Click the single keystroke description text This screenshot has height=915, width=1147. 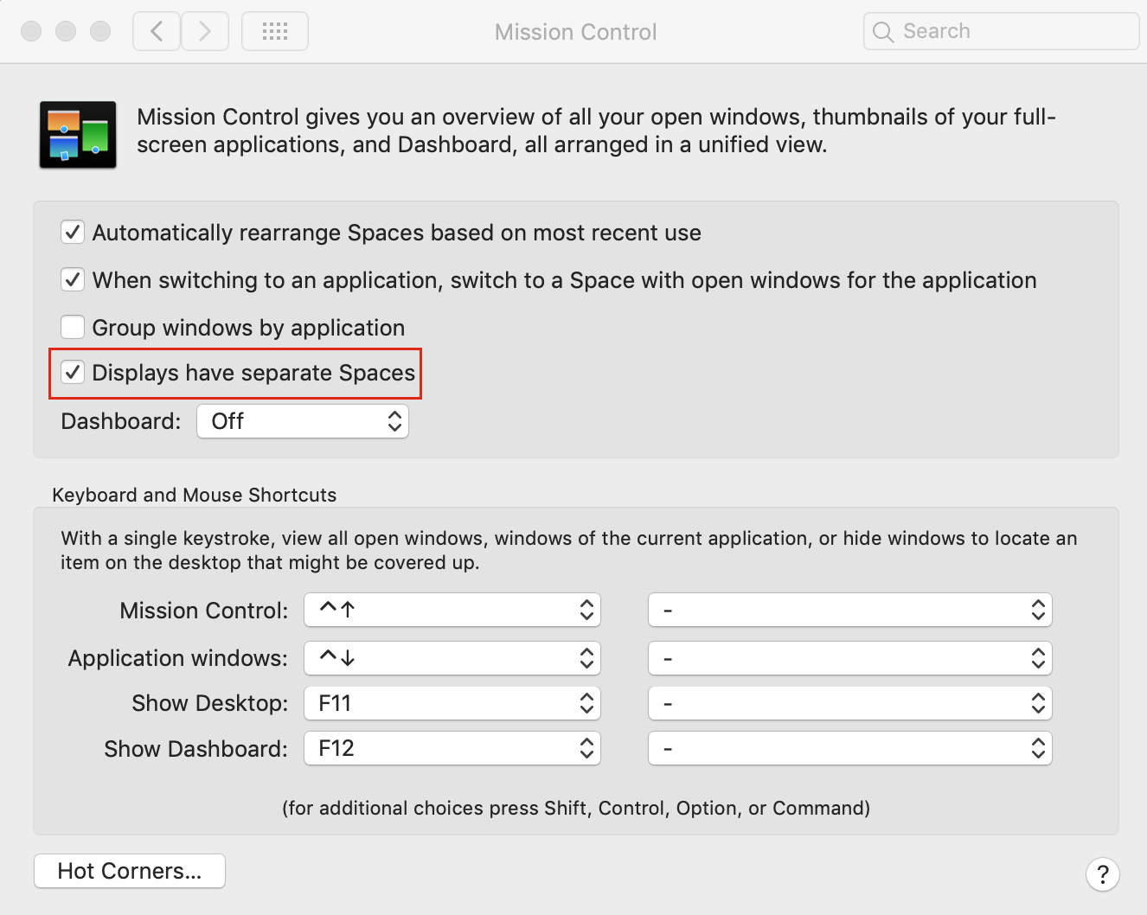click(569, 550)
